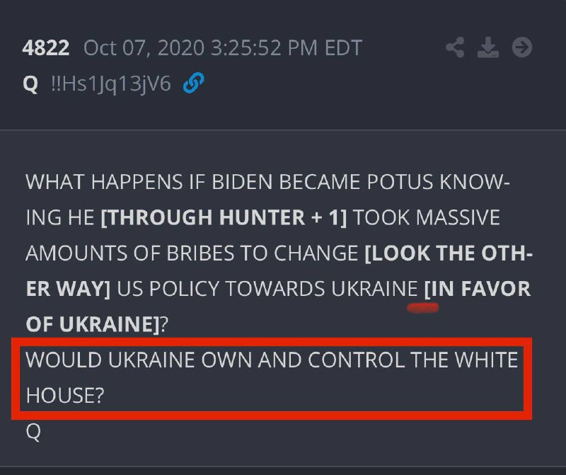Image resolution: width=566 pixels, height=475 pixels.
Task: Download the post using the download icon
Action: pyautogui.click(x=488, y=47)
